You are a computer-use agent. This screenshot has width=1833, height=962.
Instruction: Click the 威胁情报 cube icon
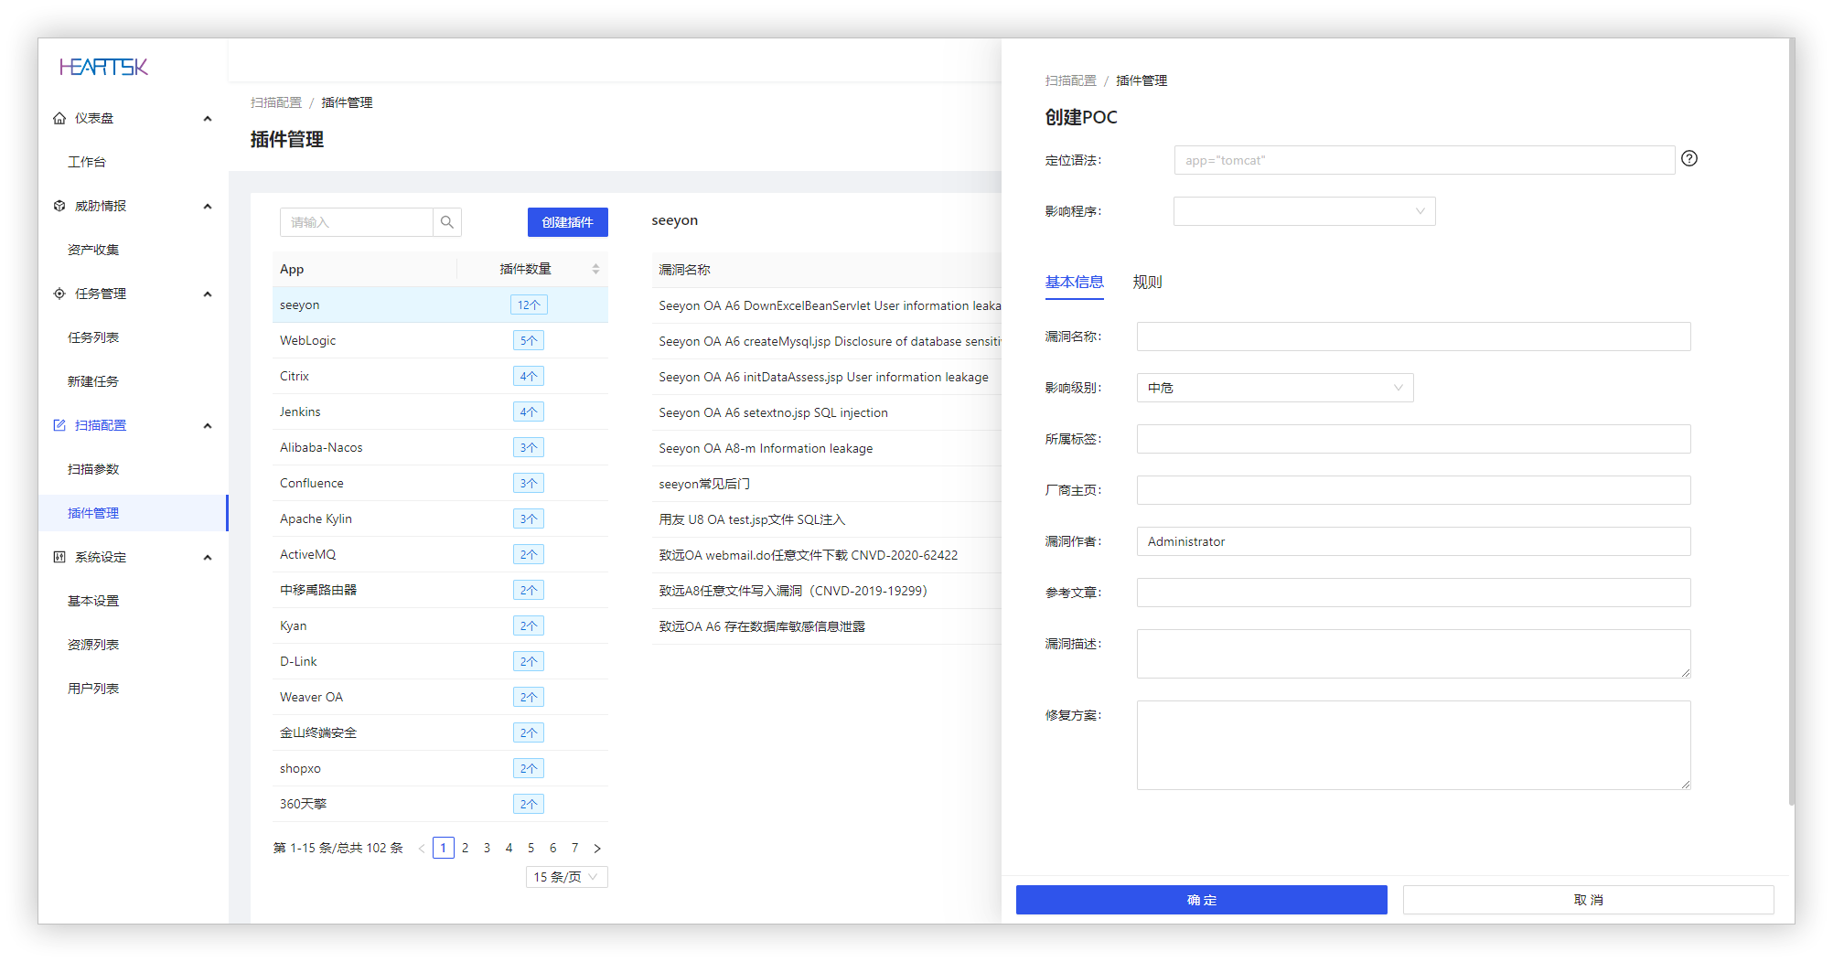pyautogui.click(x=59, y=206)
